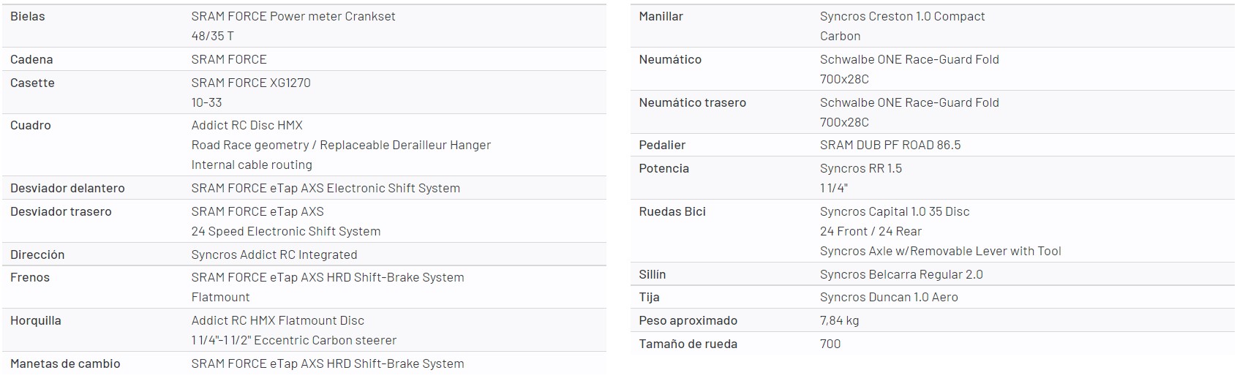Select the Syncros Capital 1.0 35 Disc text
1237x381 pixels.
[x=895, y=211]
